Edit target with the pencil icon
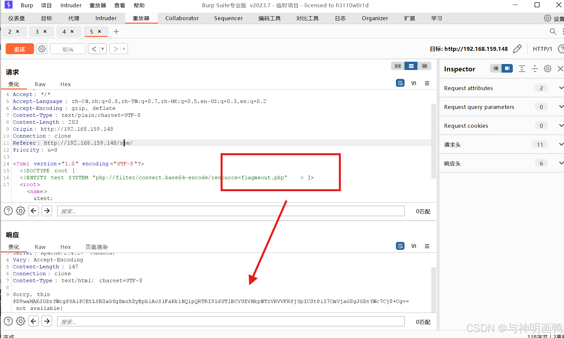Screen dimensions: 564x338 (517, 49)
